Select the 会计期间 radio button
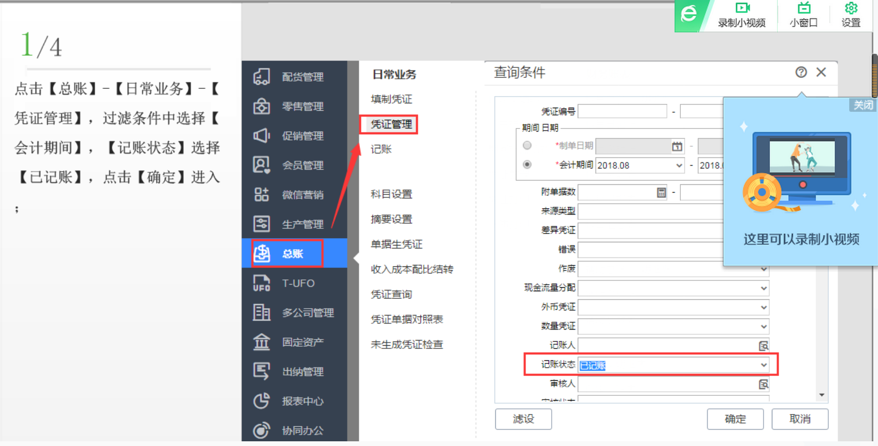This screenshot has width=878, height=446. pos(527,165)
